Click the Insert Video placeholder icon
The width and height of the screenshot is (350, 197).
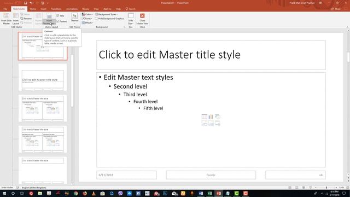click(x=218, y=123)
